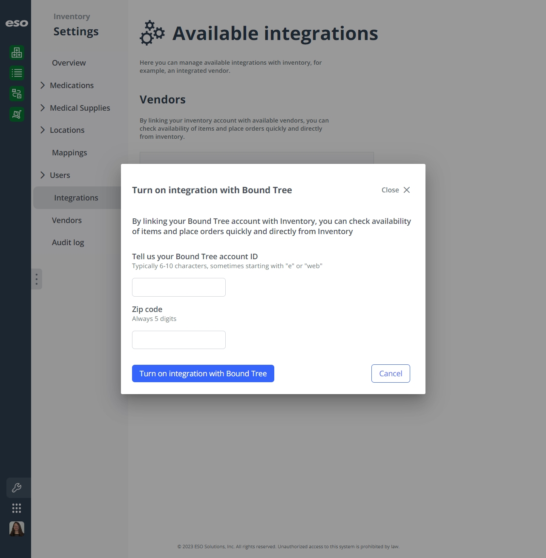Click the user profile avatar
This screenshot has height=558, width=546.
(17, 529)
